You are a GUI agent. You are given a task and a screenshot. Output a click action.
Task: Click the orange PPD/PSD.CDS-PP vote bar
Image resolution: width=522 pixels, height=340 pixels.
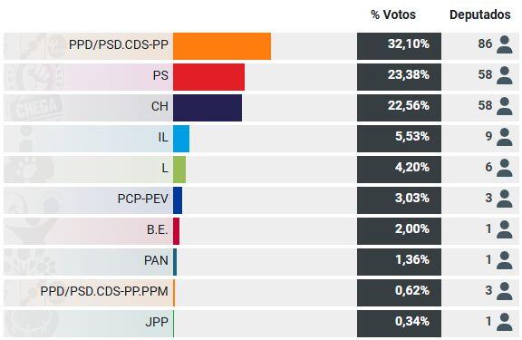pyautogui.click(x=222, y=46)
